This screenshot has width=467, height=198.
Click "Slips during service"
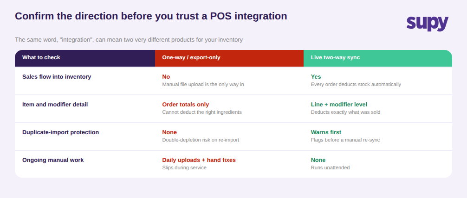pos(184,168)
